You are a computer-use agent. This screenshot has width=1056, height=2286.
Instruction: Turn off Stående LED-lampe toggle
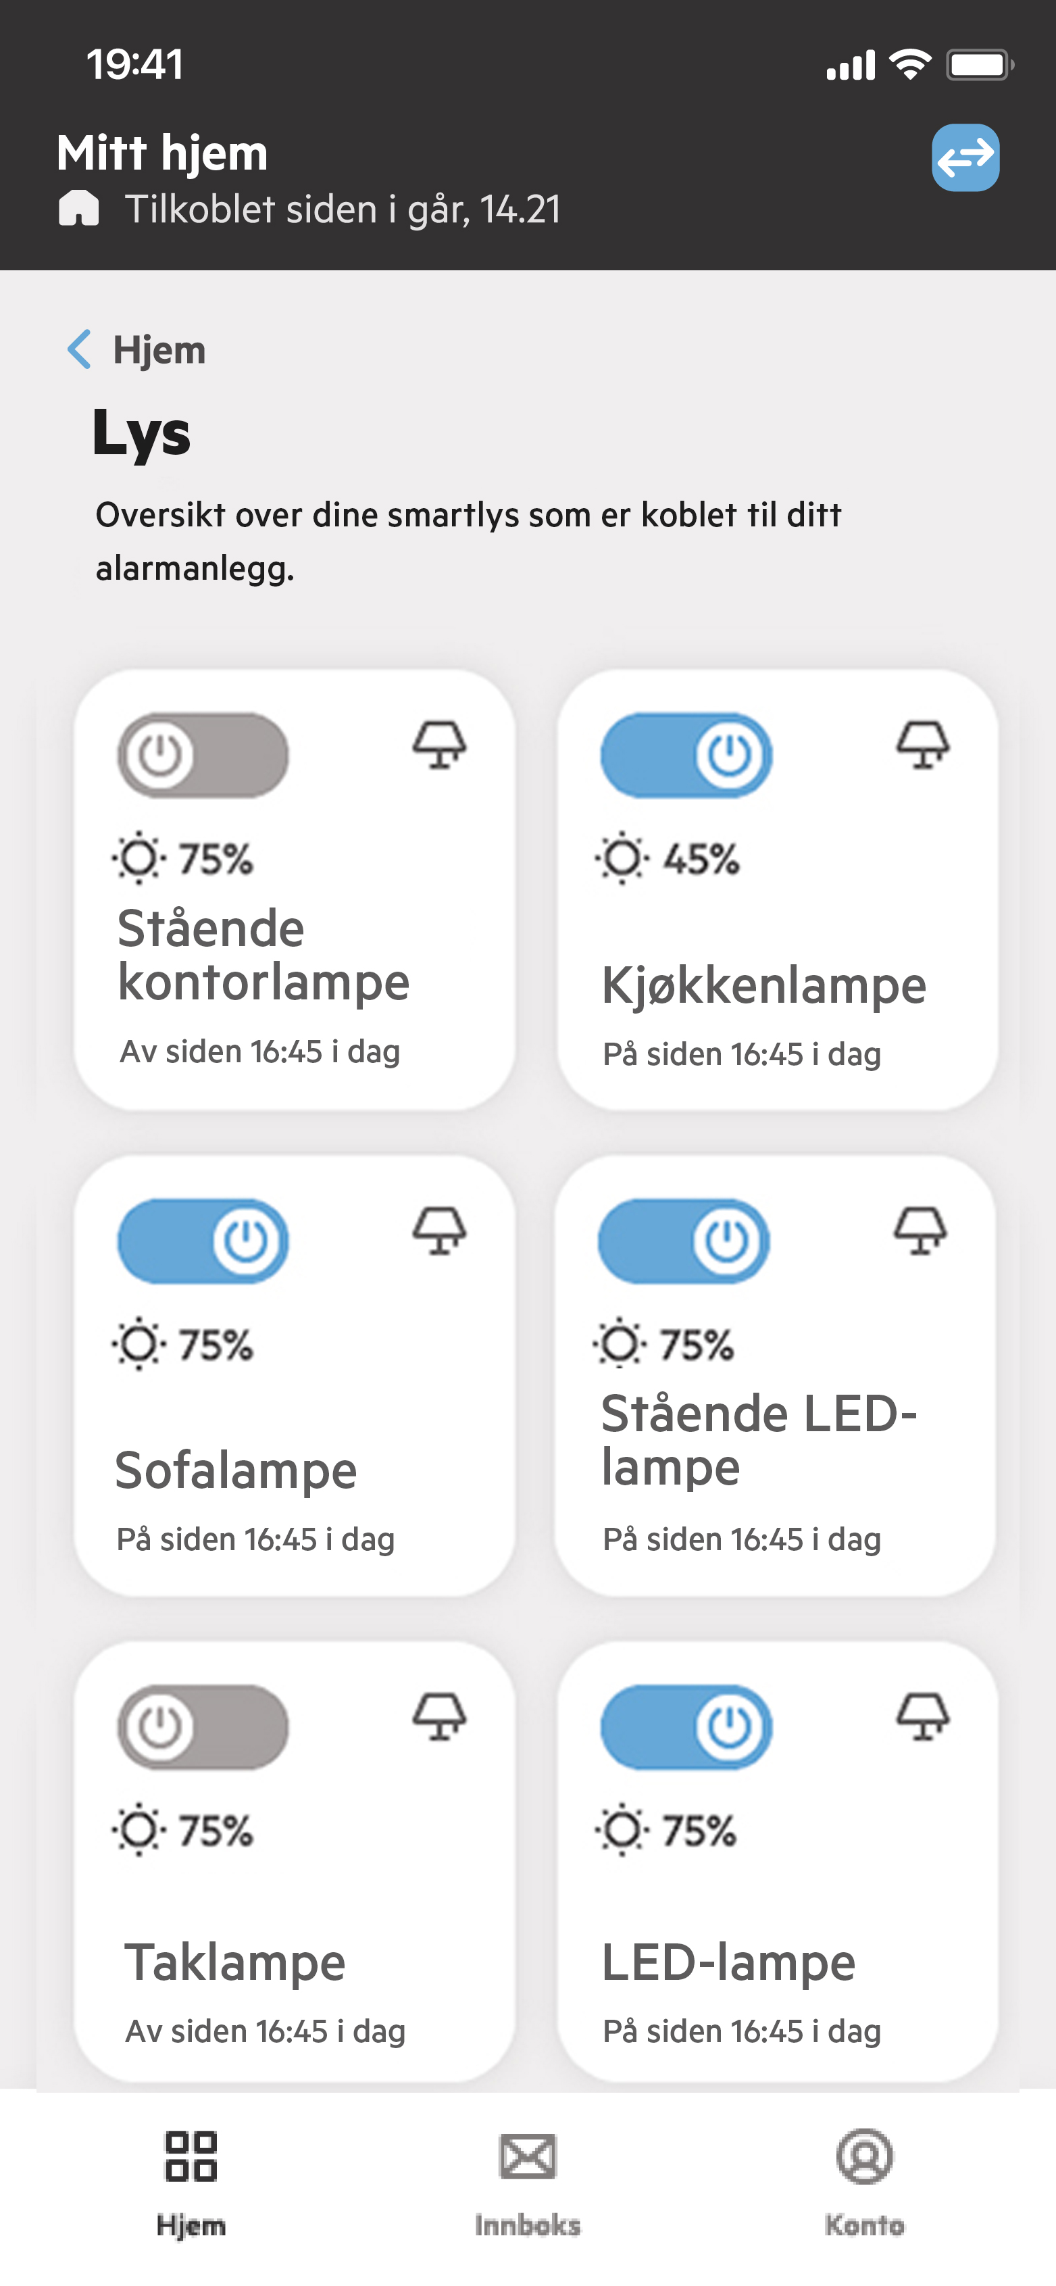click(683, 1241)
